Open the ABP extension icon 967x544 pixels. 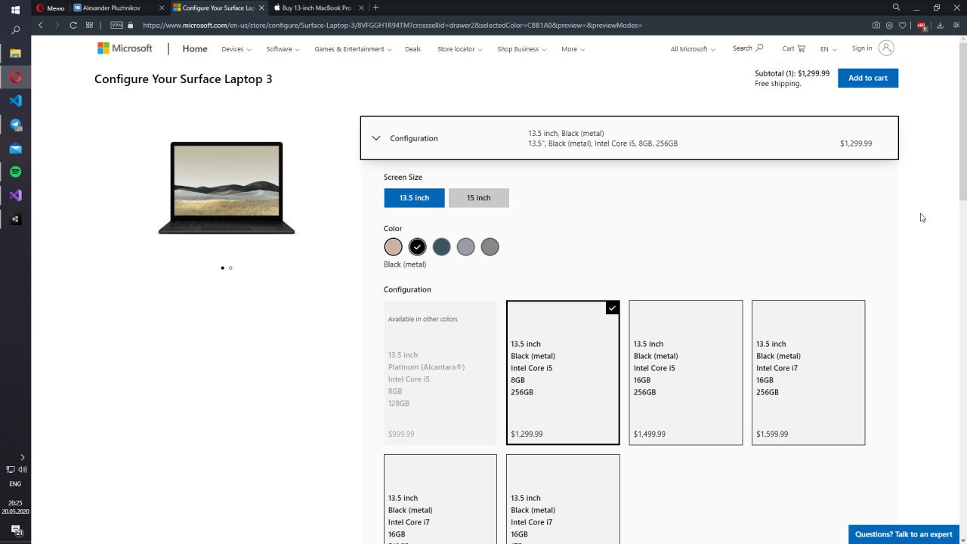tap(922, 25)
